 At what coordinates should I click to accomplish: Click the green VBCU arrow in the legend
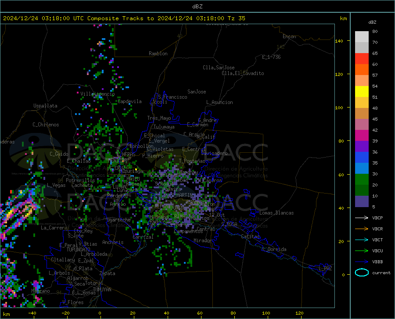click(362, 251)
